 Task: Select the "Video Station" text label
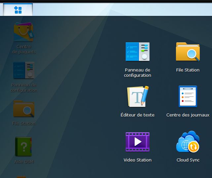(x=138, y=160)
